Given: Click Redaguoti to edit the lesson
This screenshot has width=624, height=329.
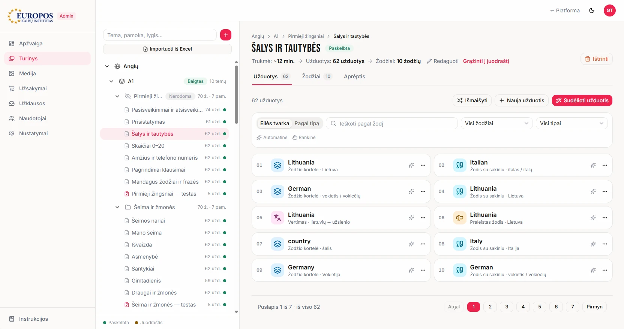Looking at the screenshot, I should pyautogui.click(x=442, y=61).
